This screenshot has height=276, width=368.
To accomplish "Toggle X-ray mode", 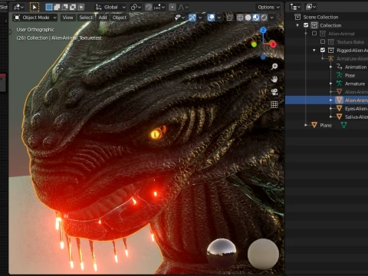I will tap(229, 18).
